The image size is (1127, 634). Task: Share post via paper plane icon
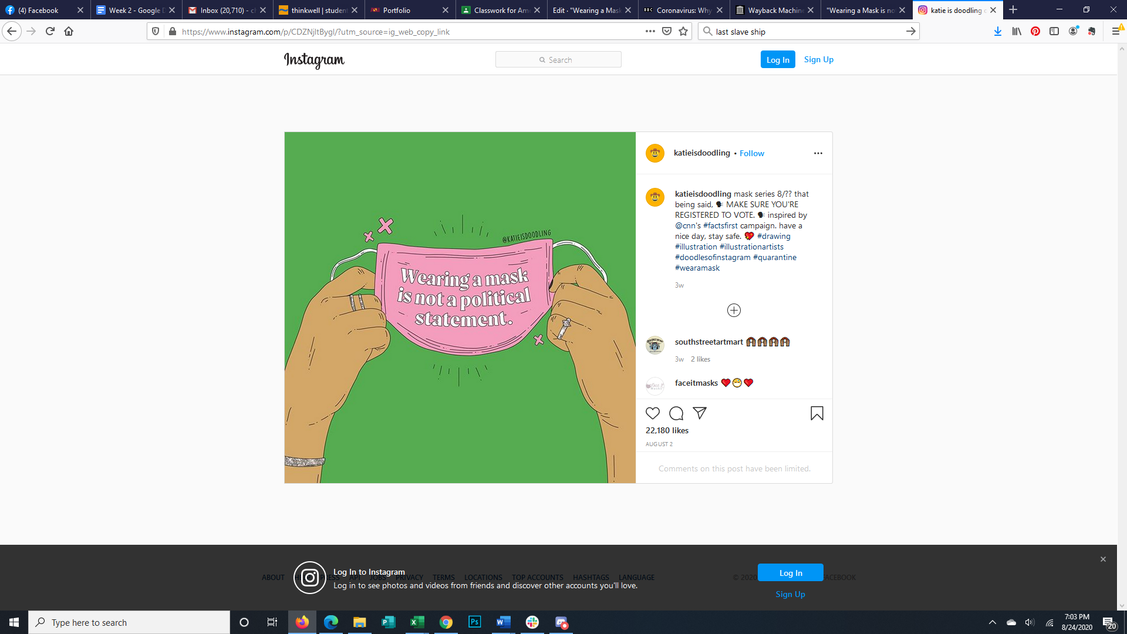pyautogui.click(x=700, y=413)
